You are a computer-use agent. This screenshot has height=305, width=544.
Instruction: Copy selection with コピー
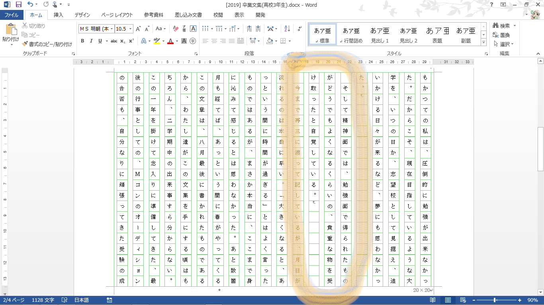click(x=31, y=35)
